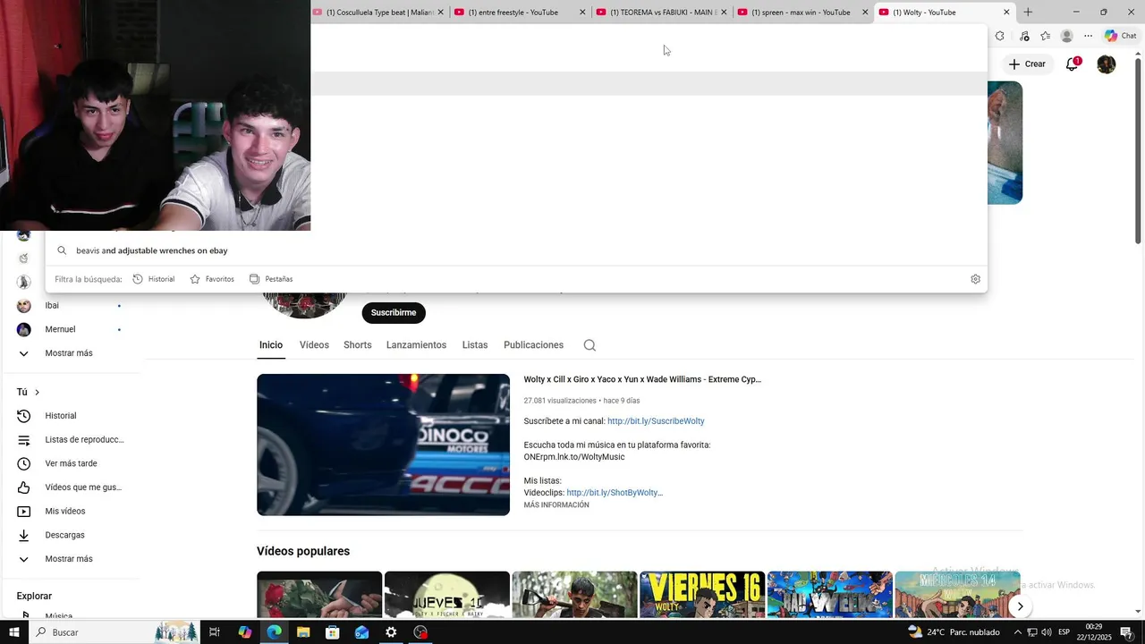Screen dimensions: 1145x644
Task: Open Copilot Chat in Edge toolbar
Action: (x=1120, y=37)
